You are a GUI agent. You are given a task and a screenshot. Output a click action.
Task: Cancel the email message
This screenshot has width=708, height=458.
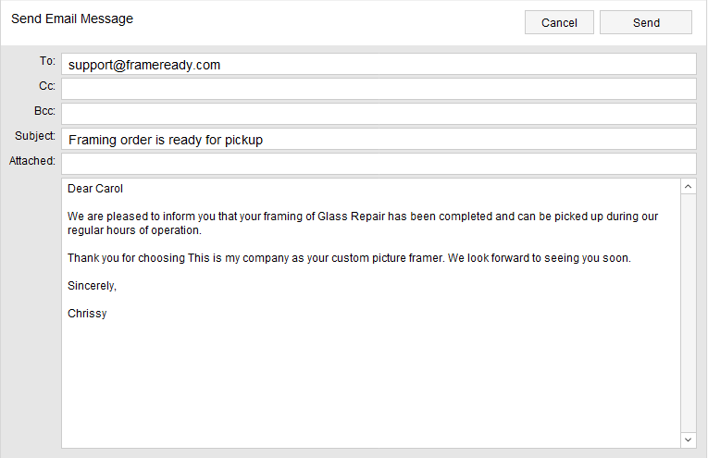tap(559, 22)
